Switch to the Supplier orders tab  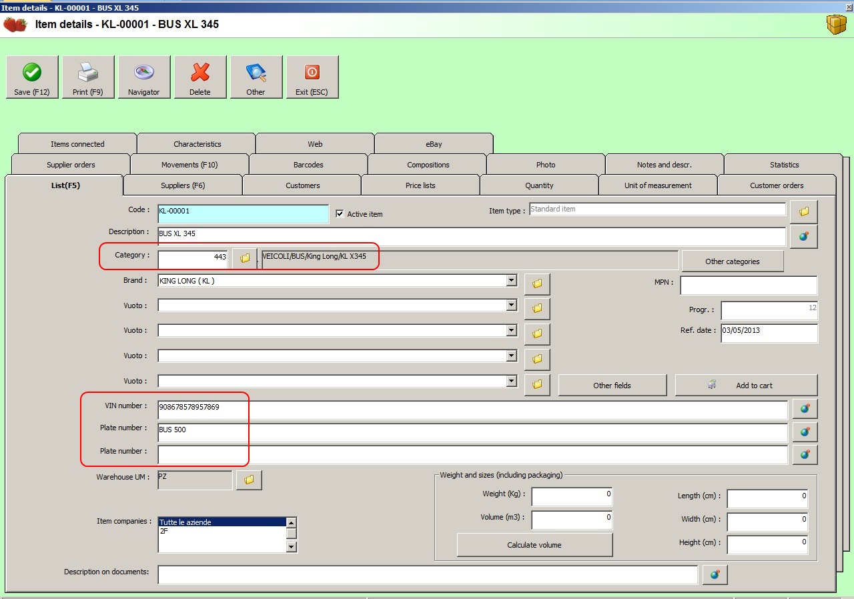pyautogui.click(x=71, y=165)
